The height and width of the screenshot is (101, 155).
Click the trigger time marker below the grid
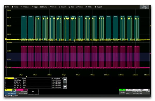point(26,76)
